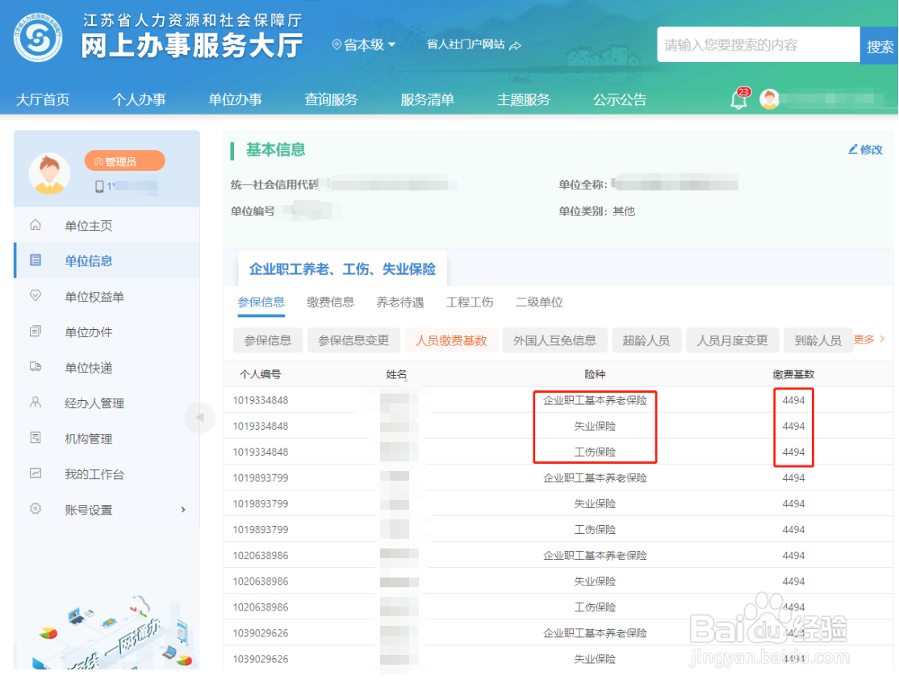Image resolution: width=899 pixels, height=688 pixels.
Task: Click the 人员缴费基数 filter button
Action: coord(451,340)
